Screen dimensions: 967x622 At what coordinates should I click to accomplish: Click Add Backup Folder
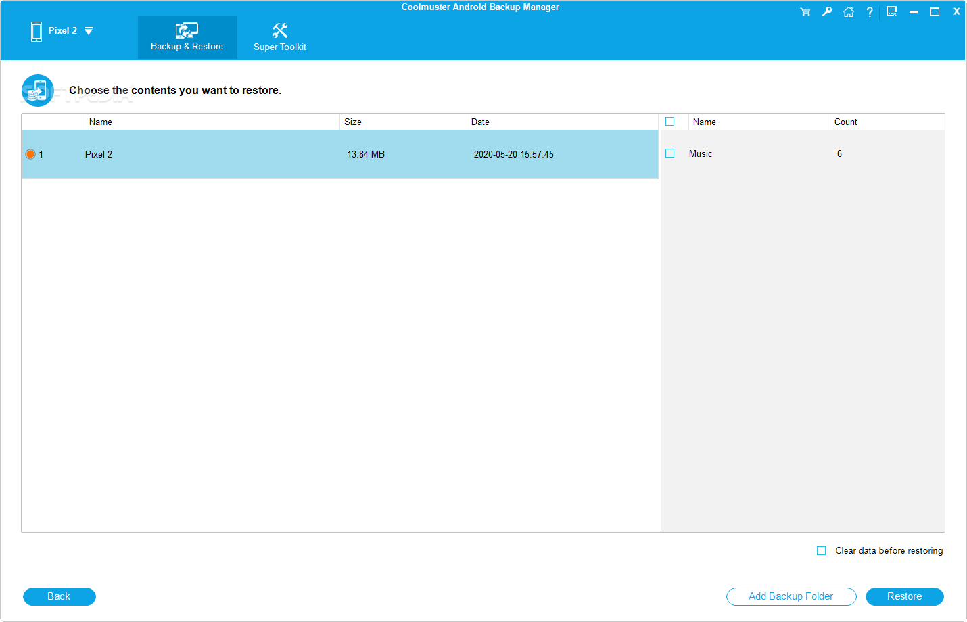(791, 596)
